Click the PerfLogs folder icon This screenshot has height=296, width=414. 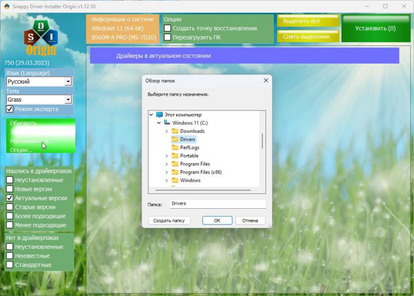[x=175, y=148]
